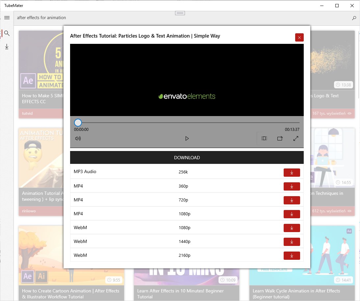Click the 14:55 duration badge

344,182
